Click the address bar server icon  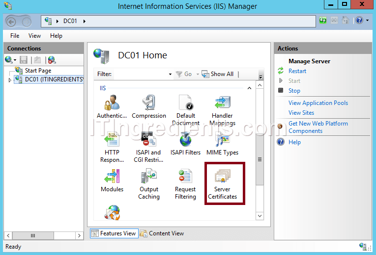pyautogui.click(x=48, y=21)
